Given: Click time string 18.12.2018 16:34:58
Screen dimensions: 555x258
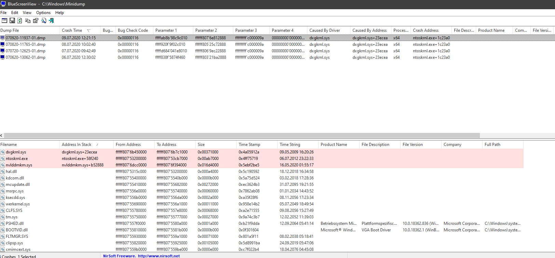Looking at the screenshot, I should coord(296,172).
